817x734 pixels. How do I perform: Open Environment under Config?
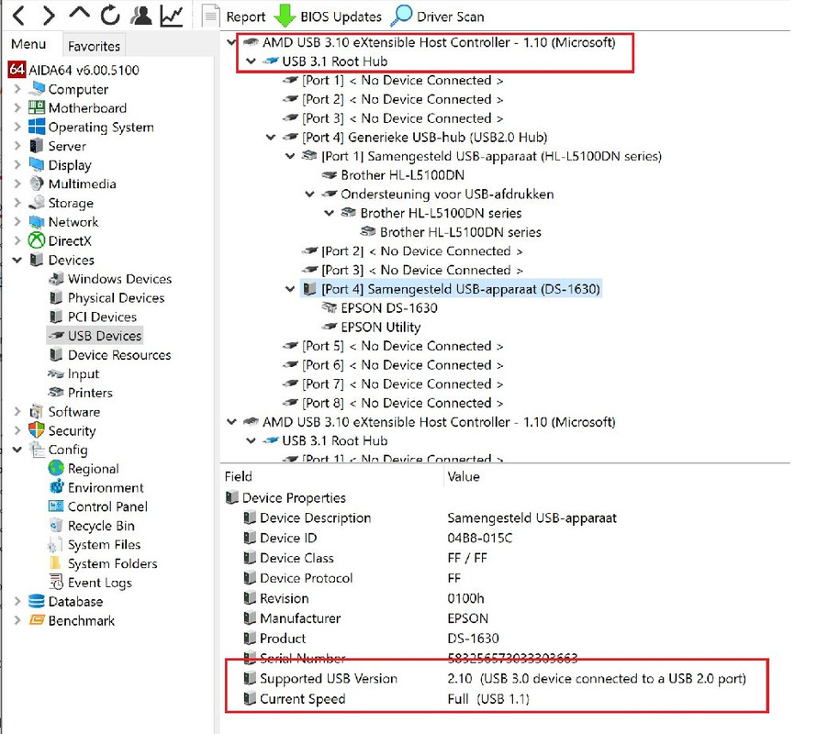tap(106, 487)
